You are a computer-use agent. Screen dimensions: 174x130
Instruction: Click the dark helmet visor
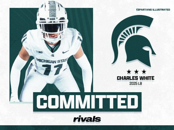52,28
